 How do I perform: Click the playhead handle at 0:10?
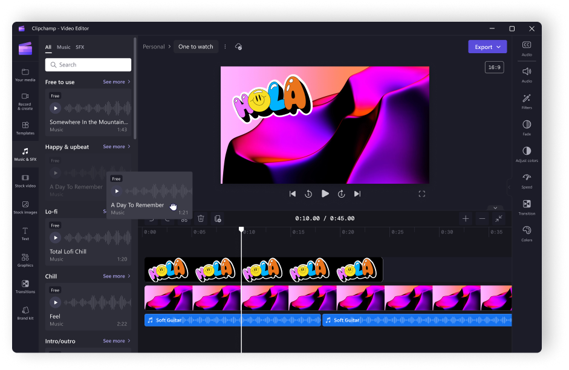coord(241,229)
